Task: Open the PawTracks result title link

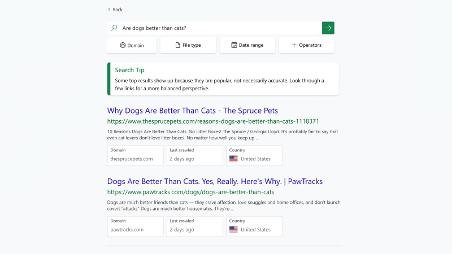Action: coord(215,182)
